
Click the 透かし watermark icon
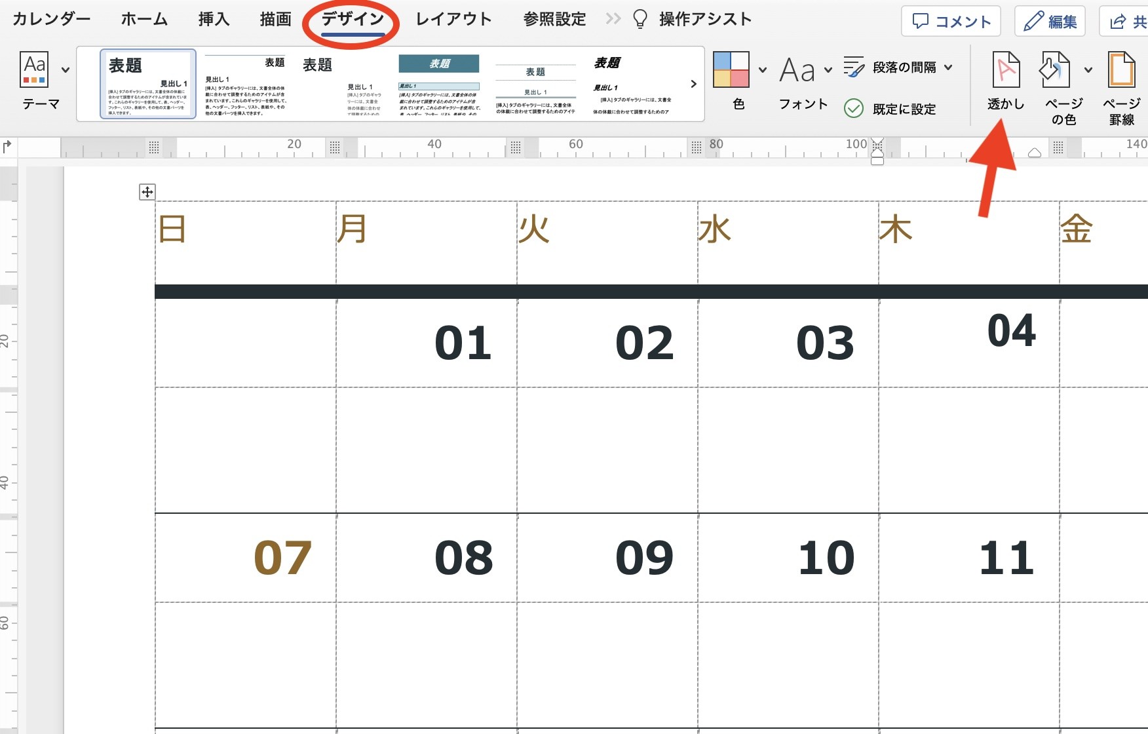(1006, 69)
